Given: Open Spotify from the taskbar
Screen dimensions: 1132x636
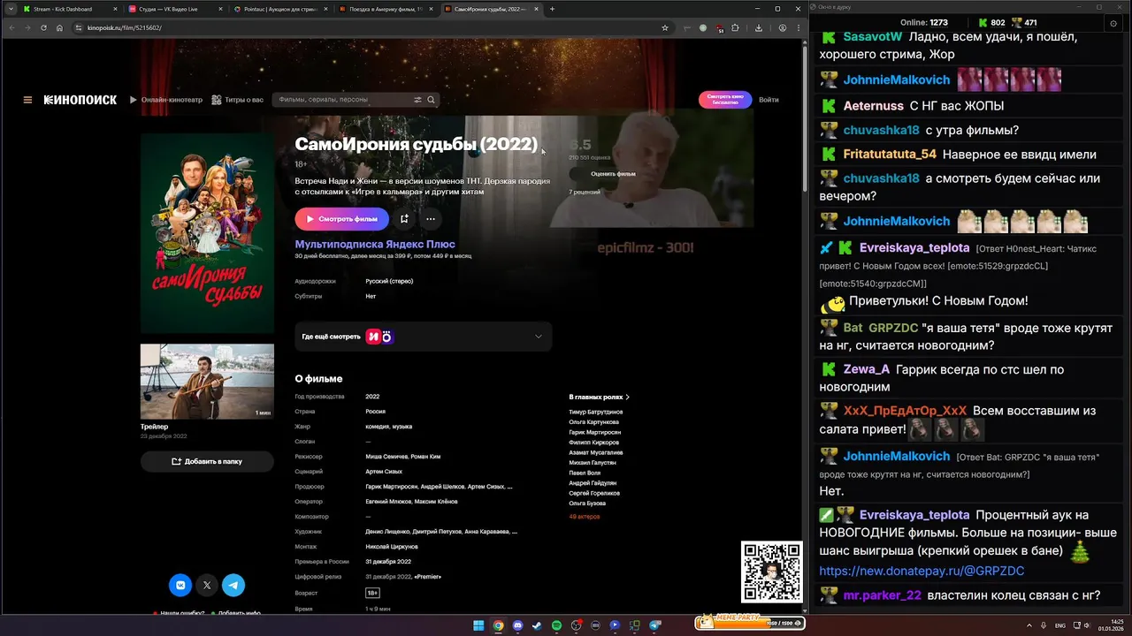Looking at the screenshot, I should pyautogui.click(x=556, y=625).
